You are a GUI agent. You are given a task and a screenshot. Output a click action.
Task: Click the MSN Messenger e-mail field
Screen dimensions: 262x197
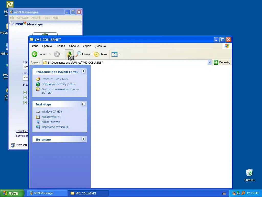click(26, 67)
